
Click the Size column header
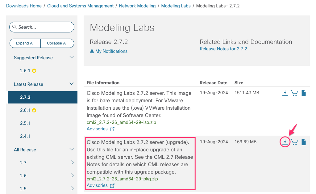coord(239,83)
